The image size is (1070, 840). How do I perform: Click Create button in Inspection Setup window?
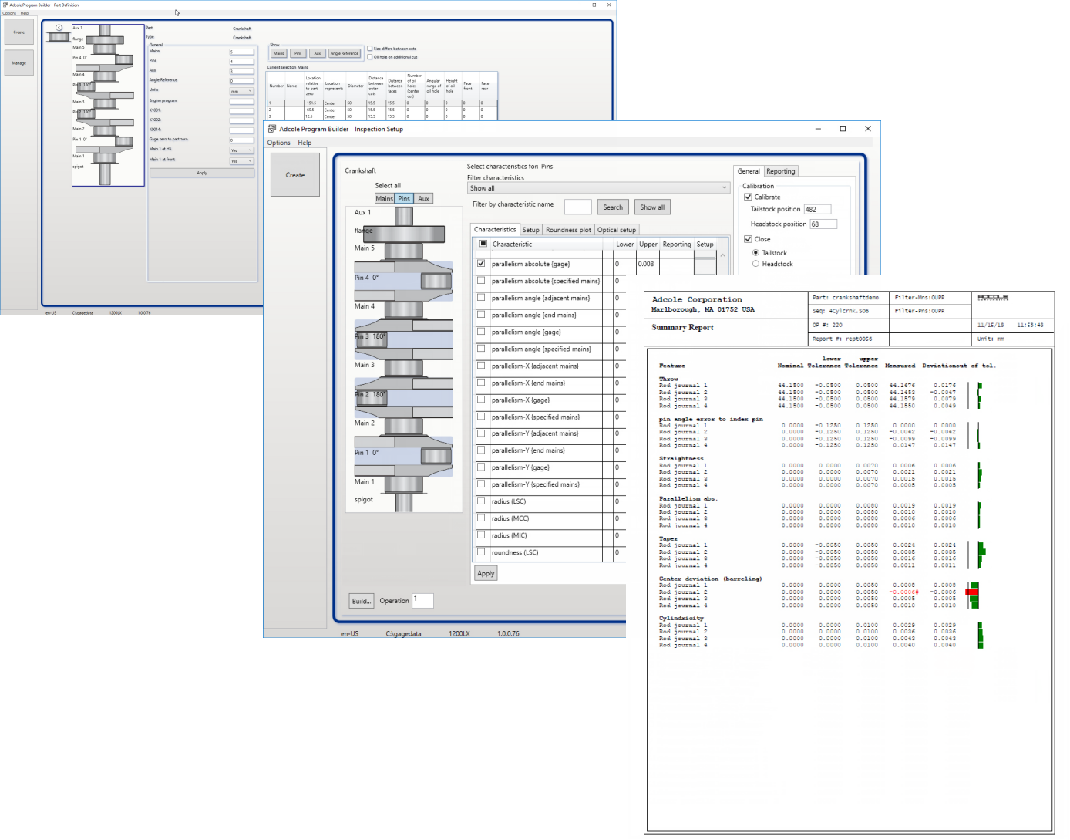point(295,174)
